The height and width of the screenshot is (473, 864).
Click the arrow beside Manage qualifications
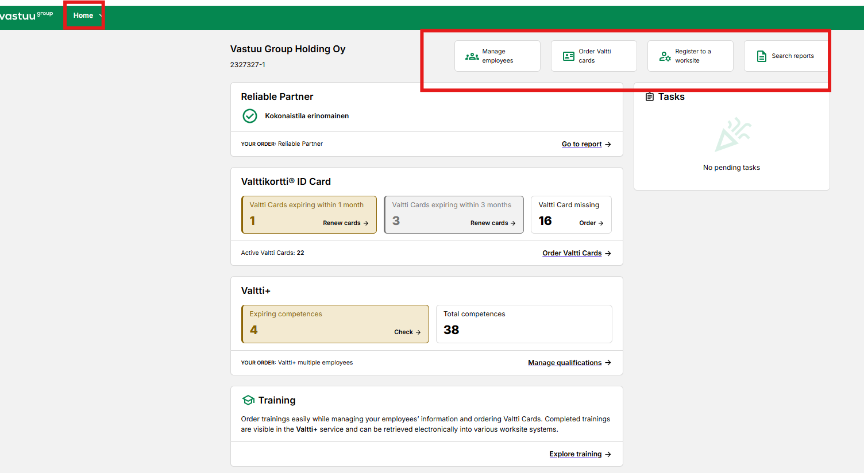[x=608, y=363]
